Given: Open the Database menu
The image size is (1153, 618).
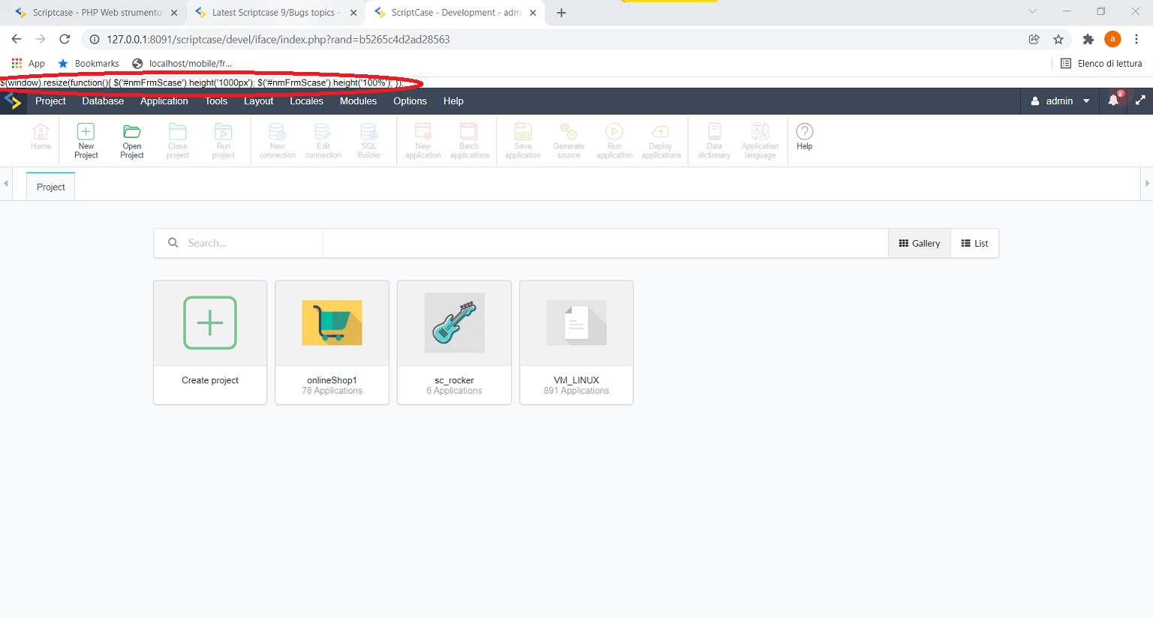Looking at the screenshot, I should (103, 100).
